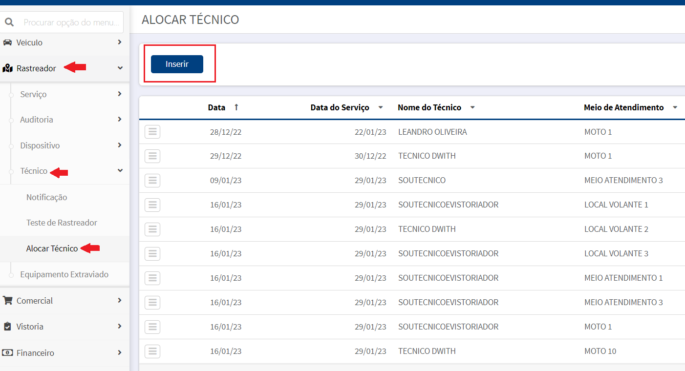Expand the Comercial menu chevron
The width and height of the screenshot is (685, 371).
(120, 301)
